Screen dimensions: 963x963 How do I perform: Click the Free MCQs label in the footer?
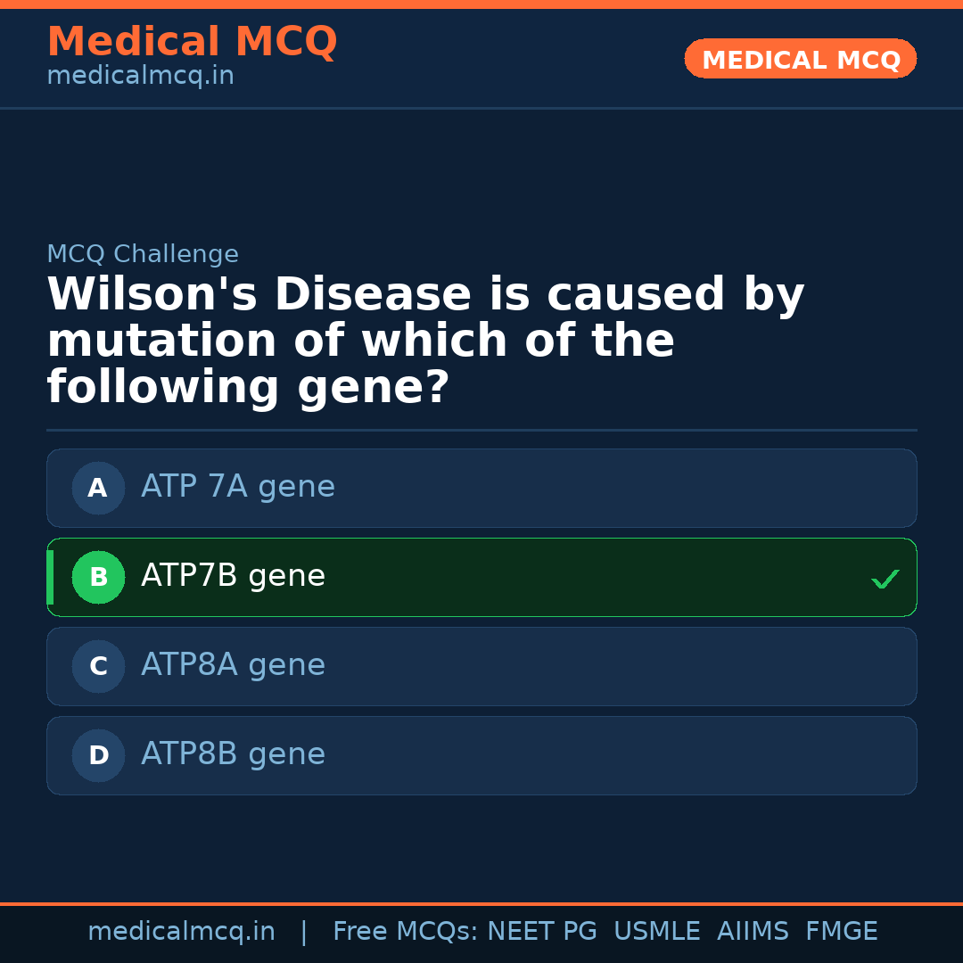(405, 932)
